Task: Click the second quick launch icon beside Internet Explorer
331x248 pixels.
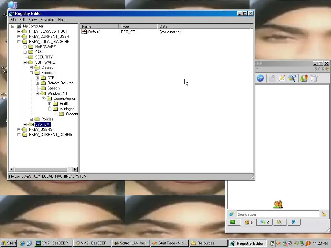Action: pos(29,243)
